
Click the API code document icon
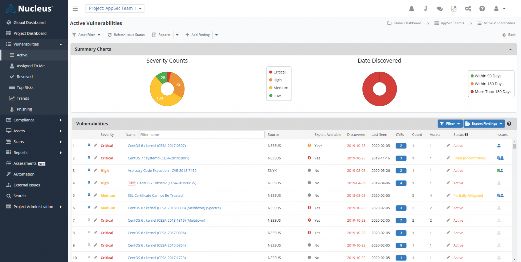point(454,8)
